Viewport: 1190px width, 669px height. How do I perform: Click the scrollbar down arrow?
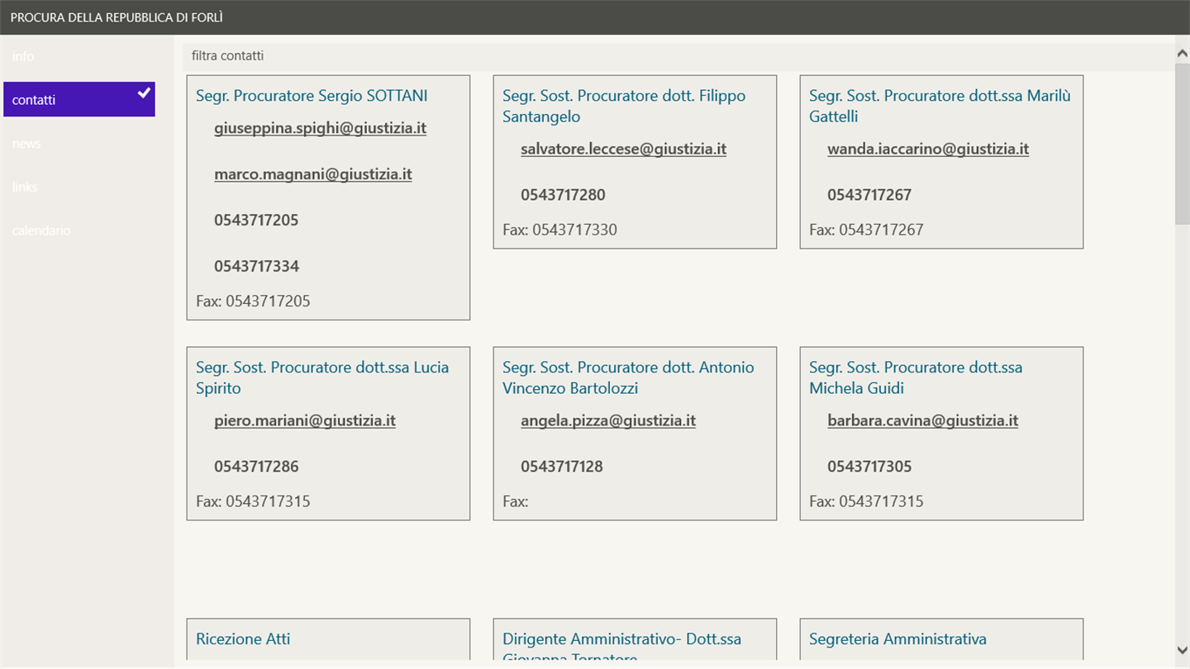1182,650
